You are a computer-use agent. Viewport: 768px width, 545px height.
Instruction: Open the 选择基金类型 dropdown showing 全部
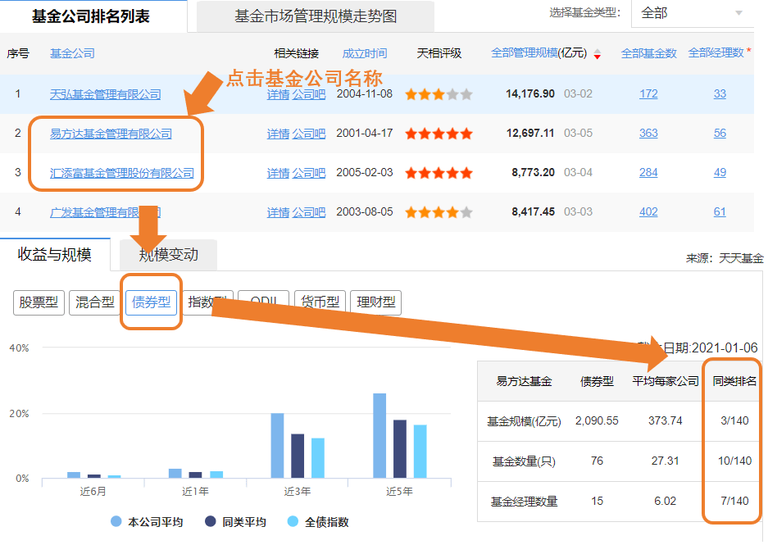[x=692, y=13]
